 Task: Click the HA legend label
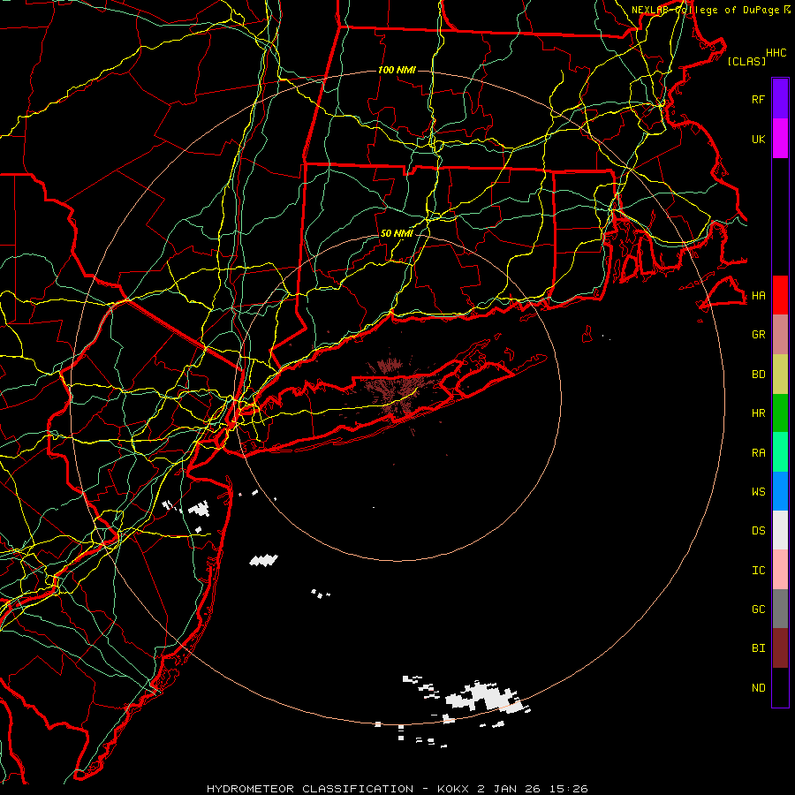pos(759,296)
